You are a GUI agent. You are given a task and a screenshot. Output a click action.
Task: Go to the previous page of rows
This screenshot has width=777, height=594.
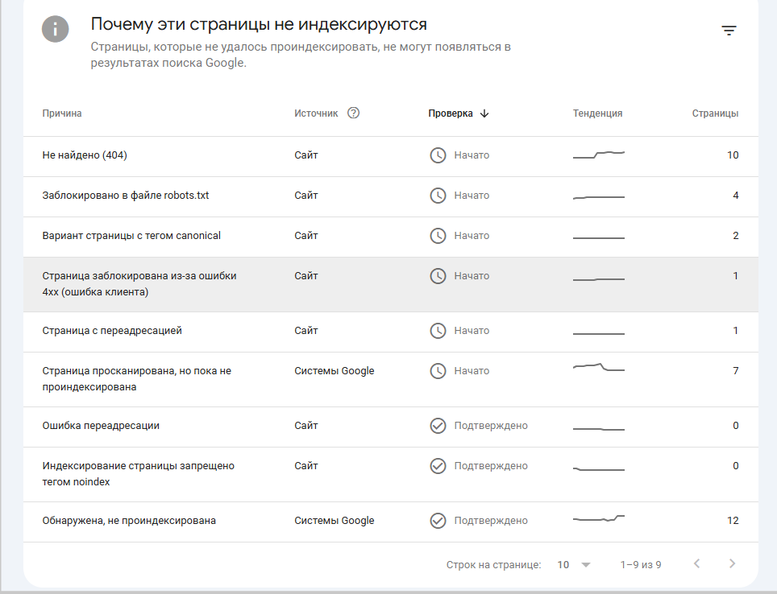[x=697, y=563]
